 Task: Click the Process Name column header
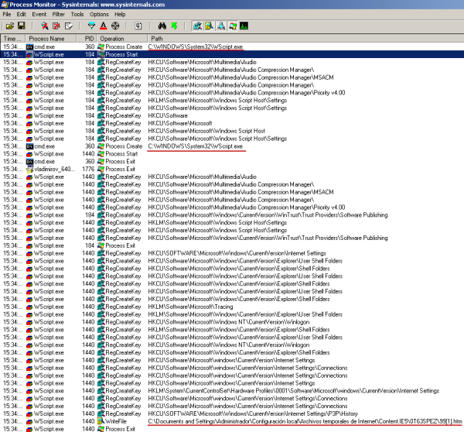(x=51, y=39)
